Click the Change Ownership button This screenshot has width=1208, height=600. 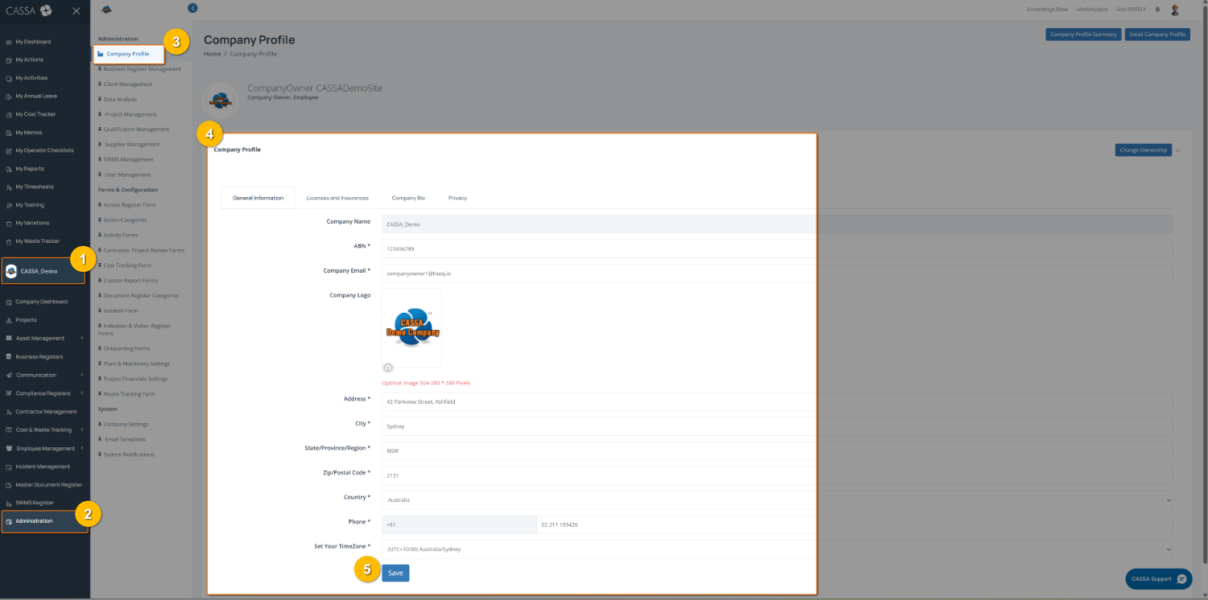click(1142, 150)
